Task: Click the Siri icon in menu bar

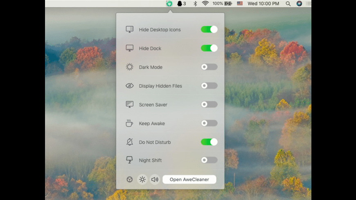Action: (299, 4)
